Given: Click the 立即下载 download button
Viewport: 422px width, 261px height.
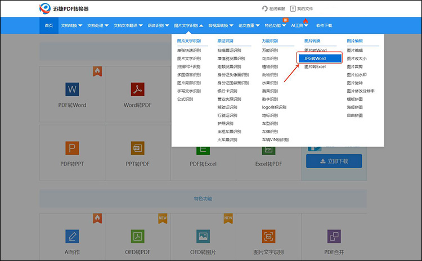Looking at the screenshot, I should coord(334,161).
